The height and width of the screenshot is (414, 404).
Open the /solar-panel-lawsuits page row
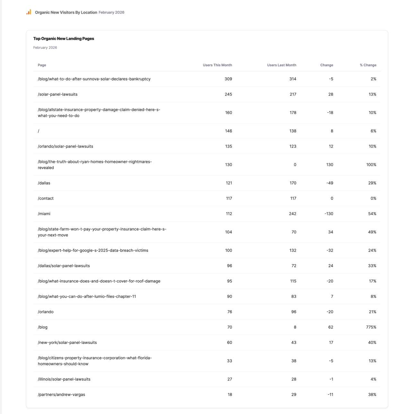point(57,94)
